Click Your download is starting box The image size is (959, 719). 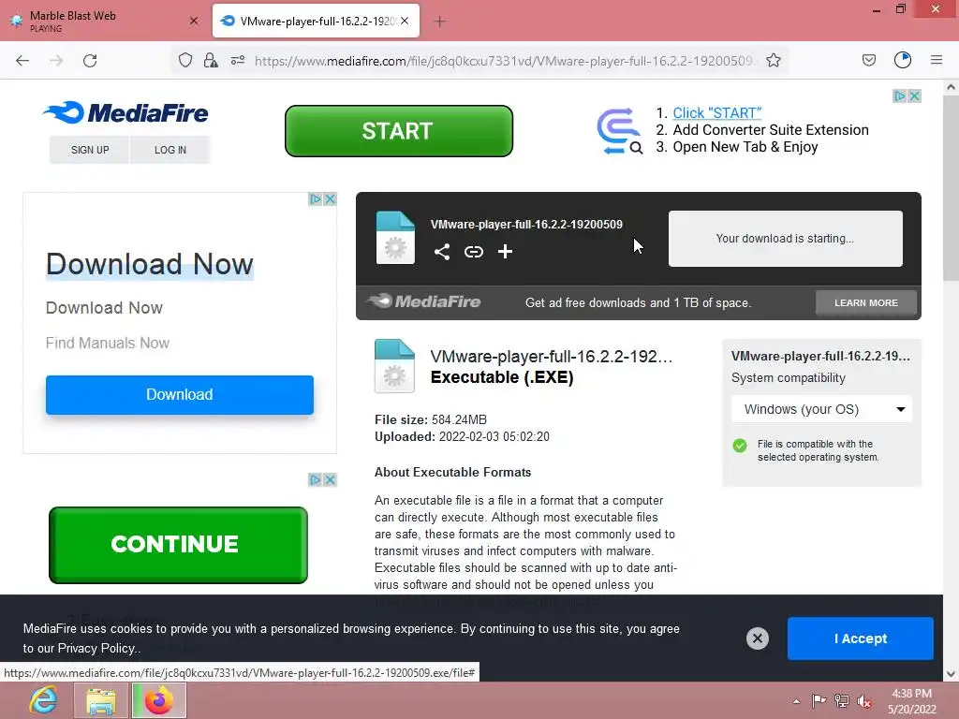coord(786,239)
